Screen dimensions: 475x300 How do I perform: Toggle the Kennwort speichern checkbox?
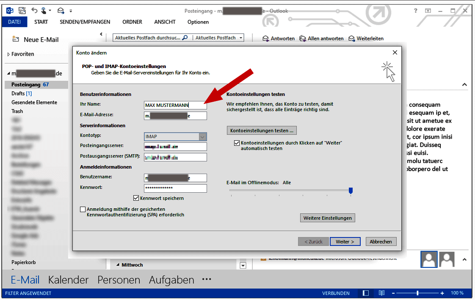tap(136, 198)
